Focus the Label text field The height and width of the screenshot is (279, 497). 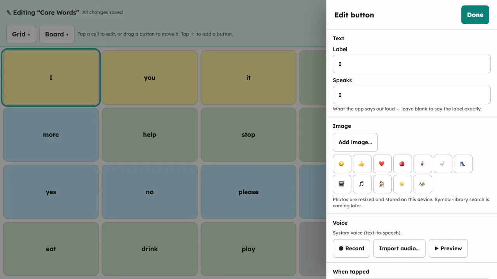coord(412,64)
